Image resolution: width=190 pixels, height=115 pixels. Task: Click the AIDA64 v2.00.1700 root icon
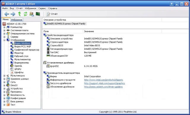pos(4,24)
